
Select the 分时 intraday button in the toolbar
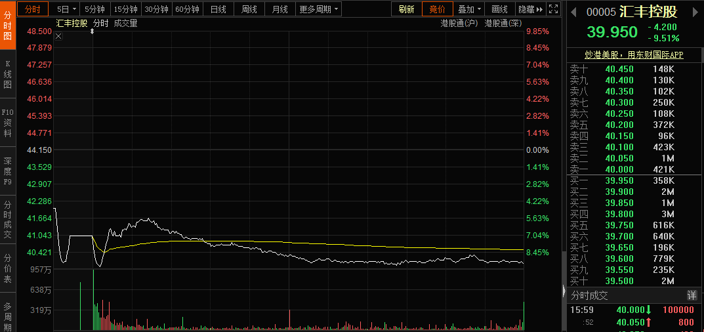pos(32,9)
